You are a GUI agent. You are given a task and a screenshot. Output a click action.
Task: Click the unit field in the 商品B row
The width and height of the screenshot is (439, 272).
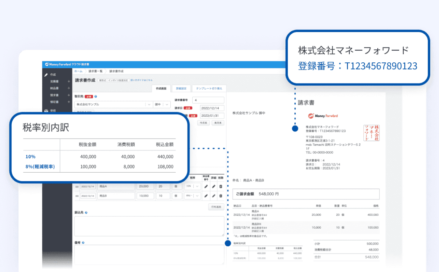click(x=177, y=196)
